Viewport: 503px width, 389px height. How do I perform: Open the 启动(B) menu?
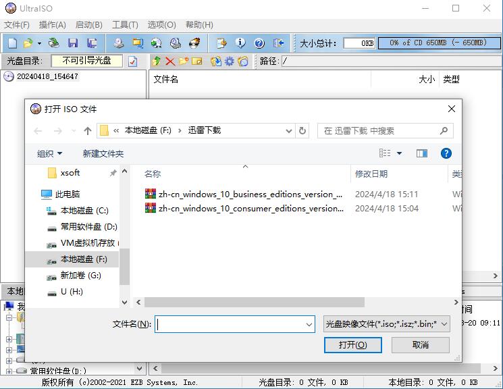(x=89, y=25)
